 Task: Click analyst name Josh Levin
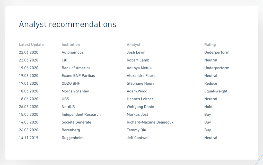pyautogui.click(x=136, y=52)
